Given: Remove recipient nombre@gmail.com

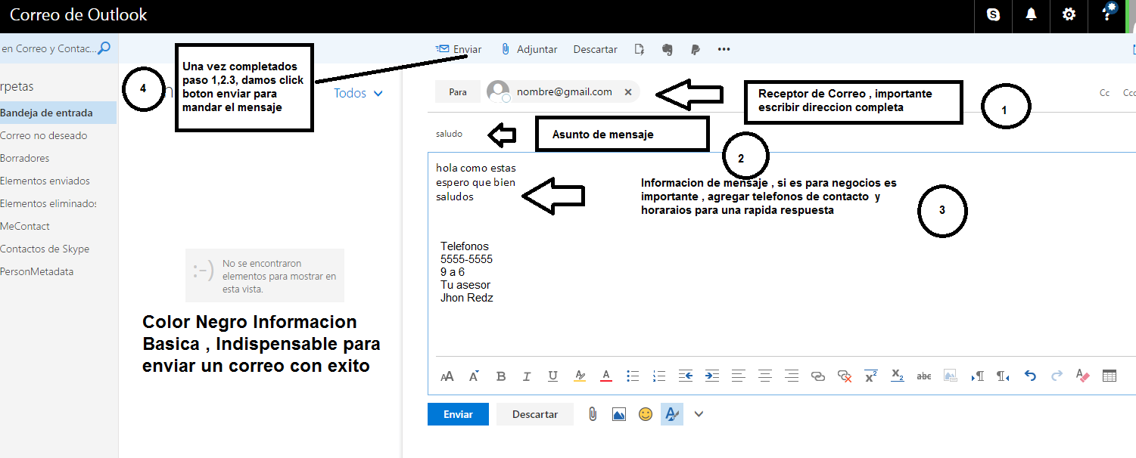Looking at the screenshot, I should (627, 92).
